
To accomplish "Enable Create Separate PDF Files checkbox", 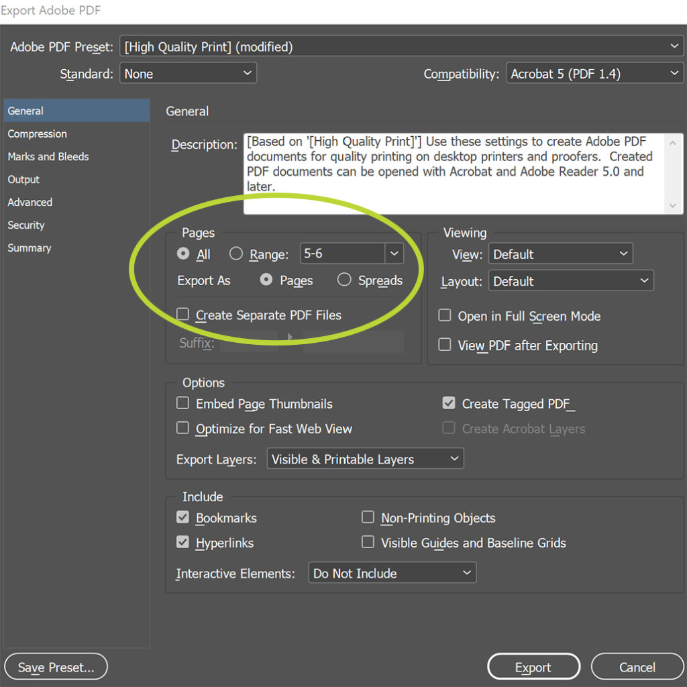I will [182, 314].
